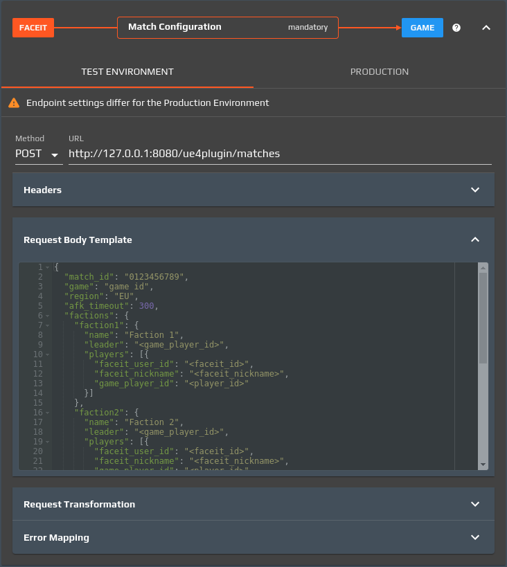Fold the "faction1" block at line 7
507x567 pixels.
click(x=48, y=325)
